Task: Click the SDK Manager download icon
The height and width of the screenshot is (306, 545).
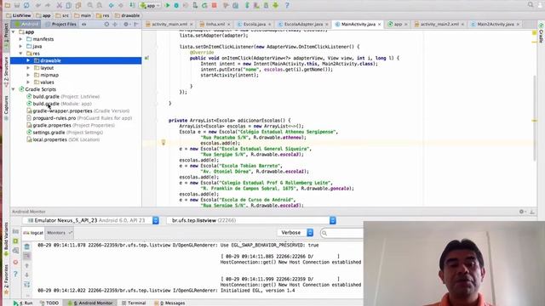Action: (x=276, y=5)
